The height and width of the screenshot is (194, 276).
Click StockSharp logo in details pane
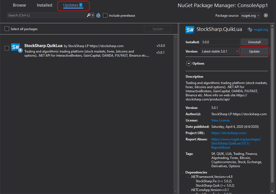[x=190, y=30]
